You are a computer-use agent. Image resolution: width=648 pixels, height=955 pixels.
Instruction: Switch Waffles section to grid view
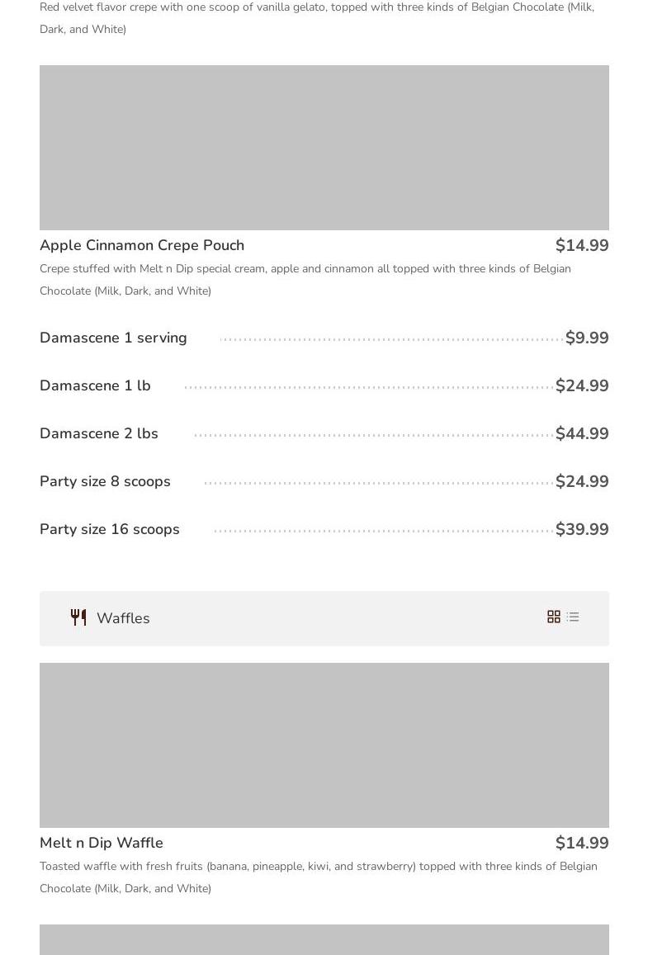554,617
